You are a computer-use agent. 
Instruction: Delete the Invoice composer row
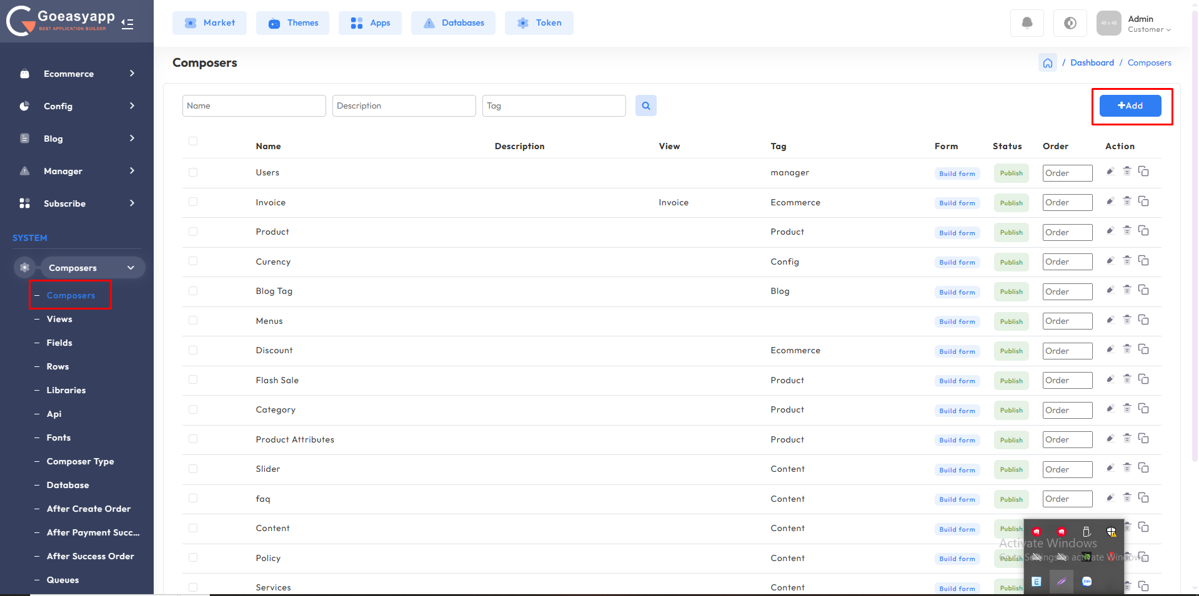[x=1127, y=201]
